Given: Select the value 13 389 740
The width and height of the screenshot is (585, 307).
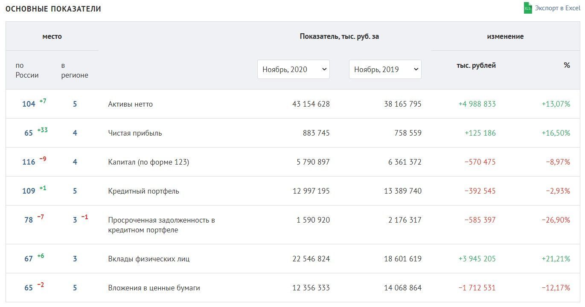Looking at the screenshot, I should [x=403, y=191].
